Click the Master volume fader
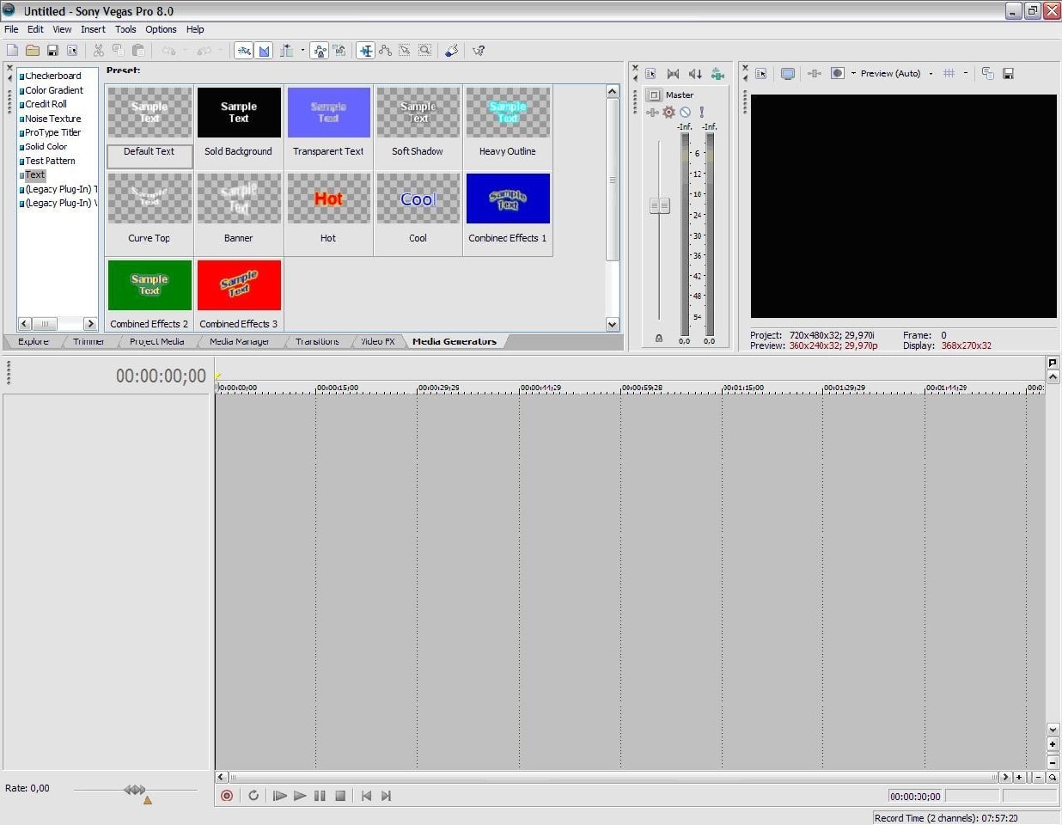Image resolution: width=1062 pixels, height=825 pixels. point(659,205)
